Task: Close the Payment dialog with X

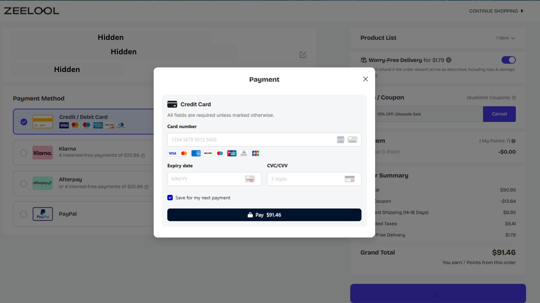Action: tap(365, 79)
